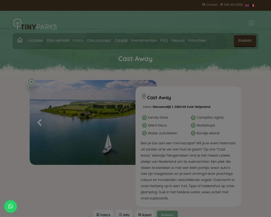Open the Locaties menu item
Viewport: 271px width, 217px height.
[36, 41]
